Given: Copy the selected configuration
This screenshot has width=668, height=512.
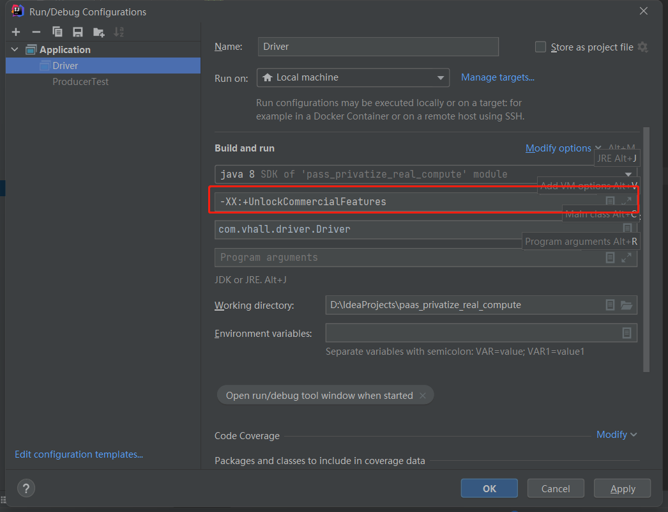Looking at the screenshot, I should click(57, 32).
